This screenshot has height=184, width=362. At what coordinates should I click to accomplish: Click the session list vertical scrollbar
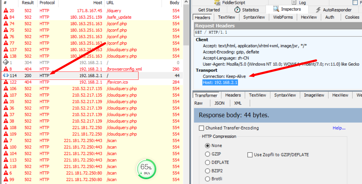click(186, 92)
